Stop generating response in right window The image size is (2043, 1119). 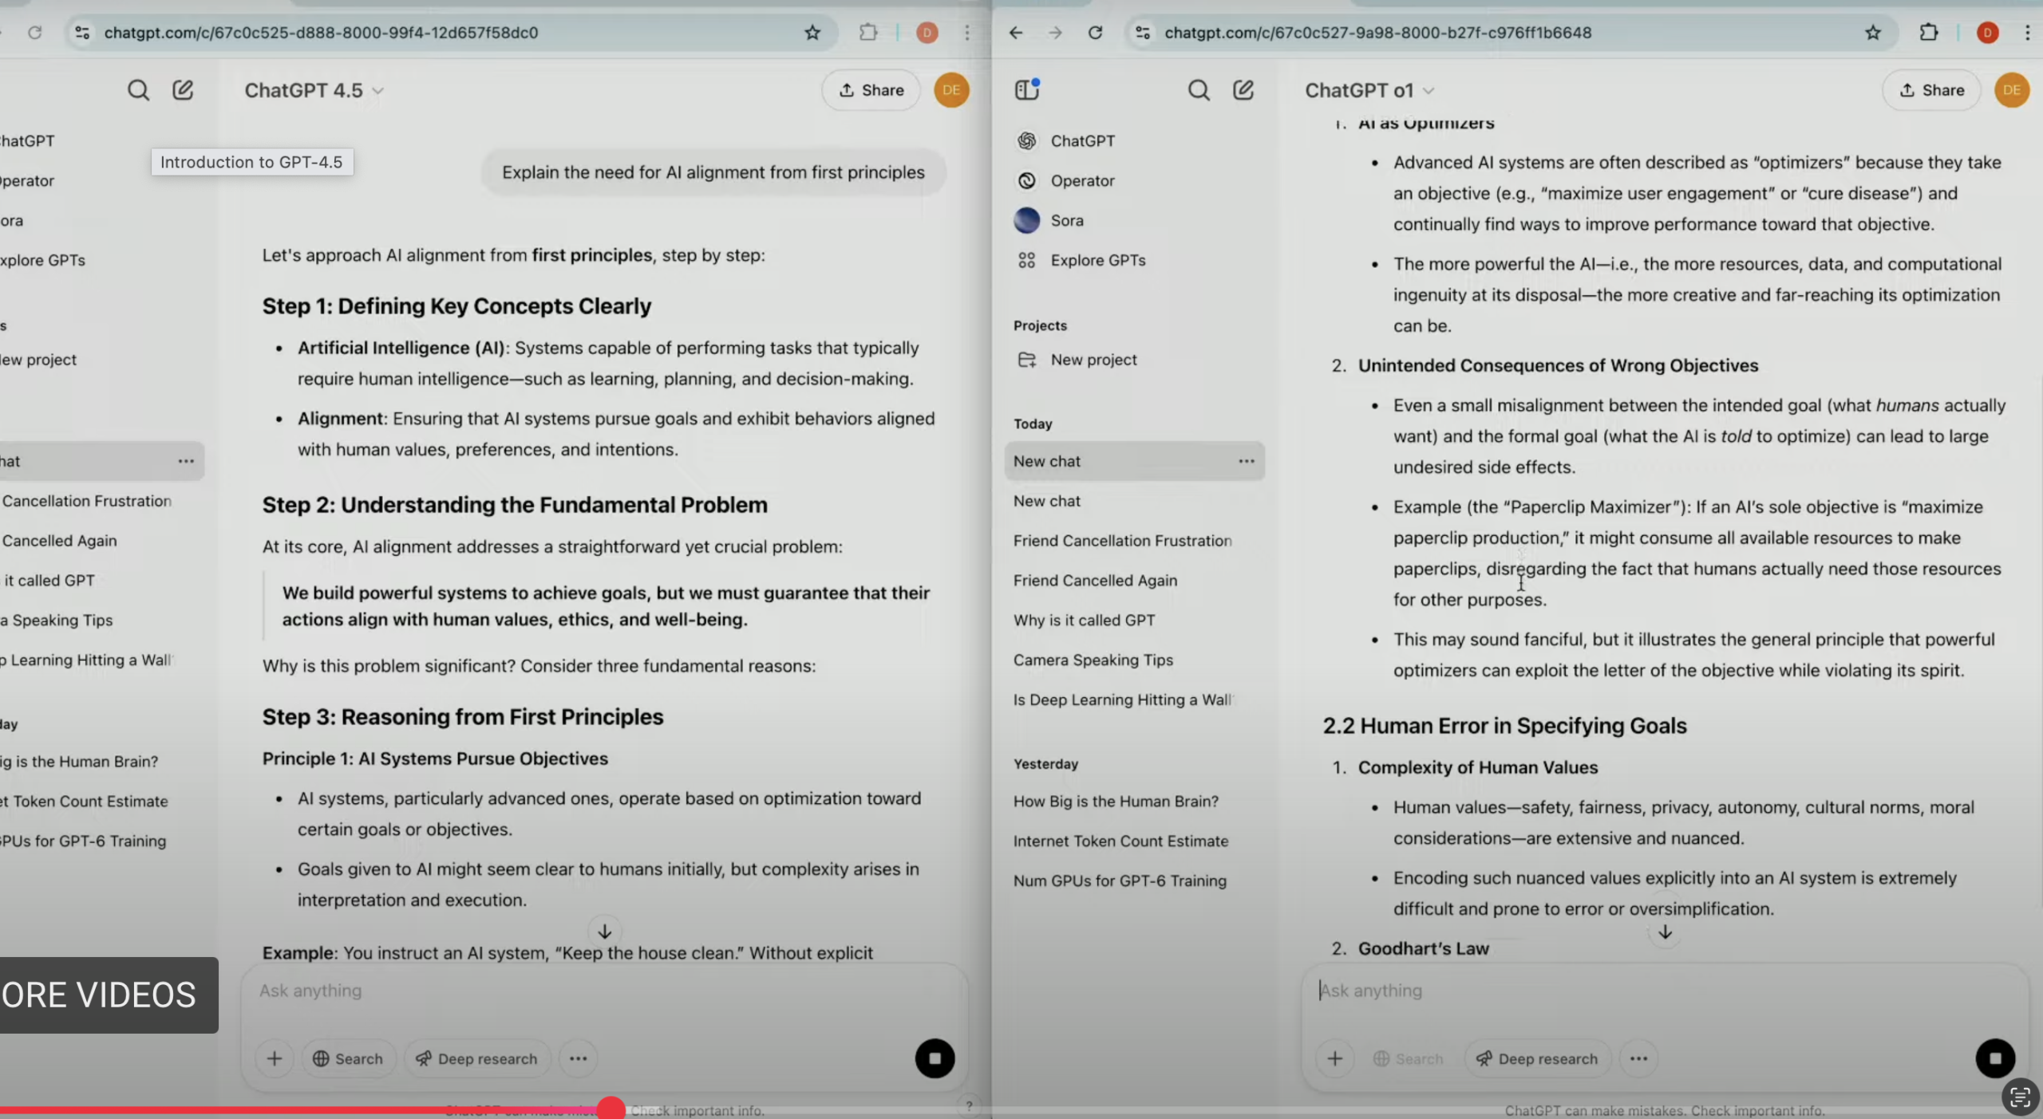[x=1995, y=1058]
